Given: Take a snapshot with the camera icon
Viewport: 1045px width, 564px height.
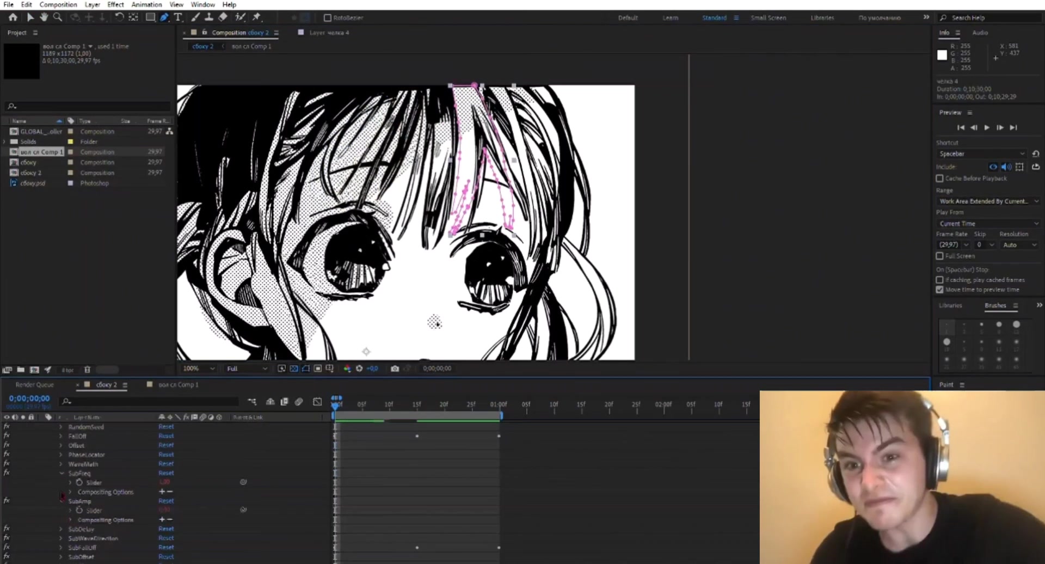Looking at the screenshot, I should [395, 369].
